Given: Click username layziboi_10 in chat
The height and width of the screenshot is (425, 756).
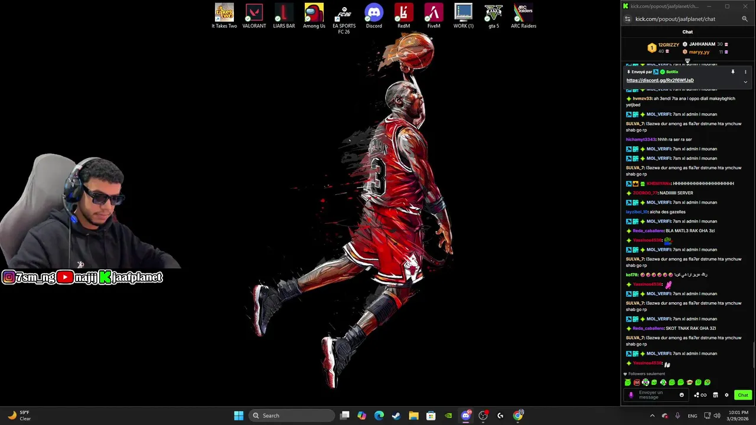Looking at the screenshot, I should tap(637, 212).
